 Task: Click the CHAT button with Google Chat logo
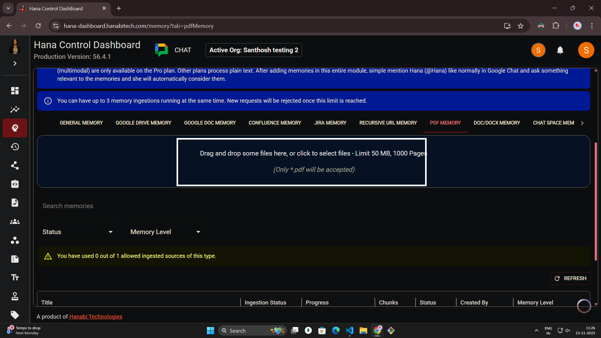[x=173, y=50]
